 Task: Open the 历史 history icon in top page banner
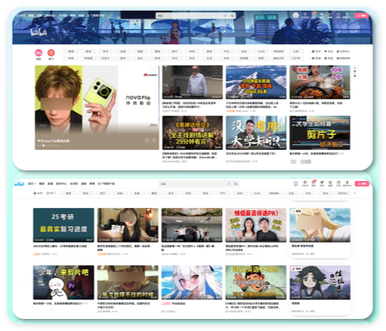tap(339, 15)
